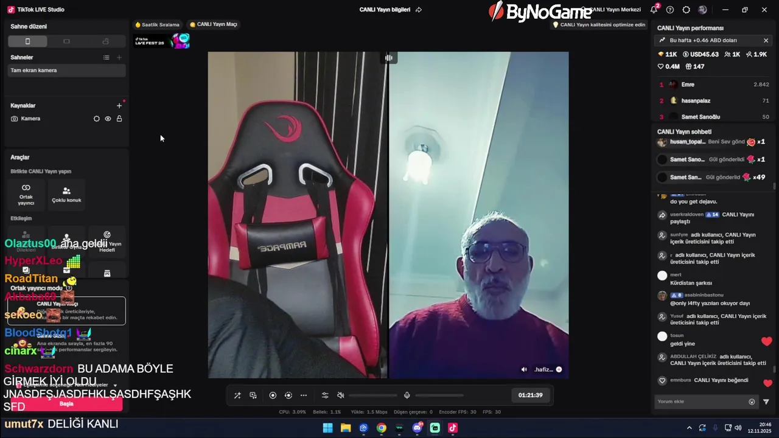Click the 01:21:39 stream timer
Viewport: 779px width, 438px height.
click(530, 395)
